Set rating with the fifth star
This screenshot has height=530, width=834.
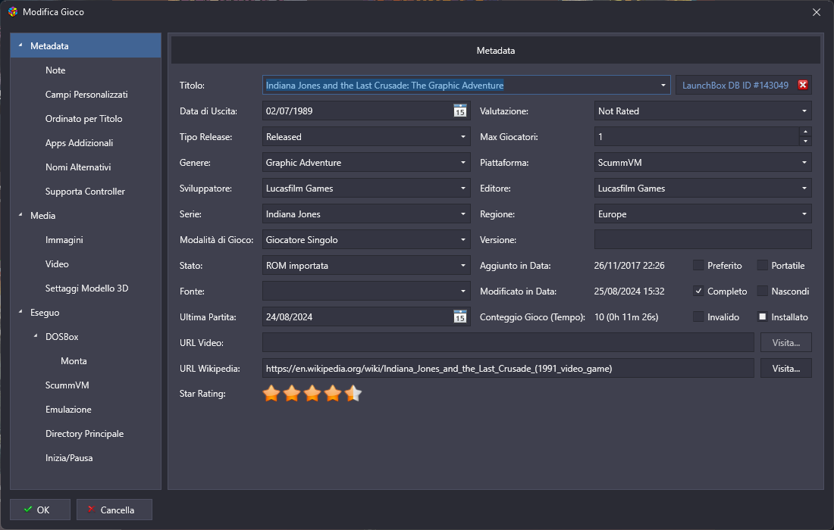click(x=353, y=394)
